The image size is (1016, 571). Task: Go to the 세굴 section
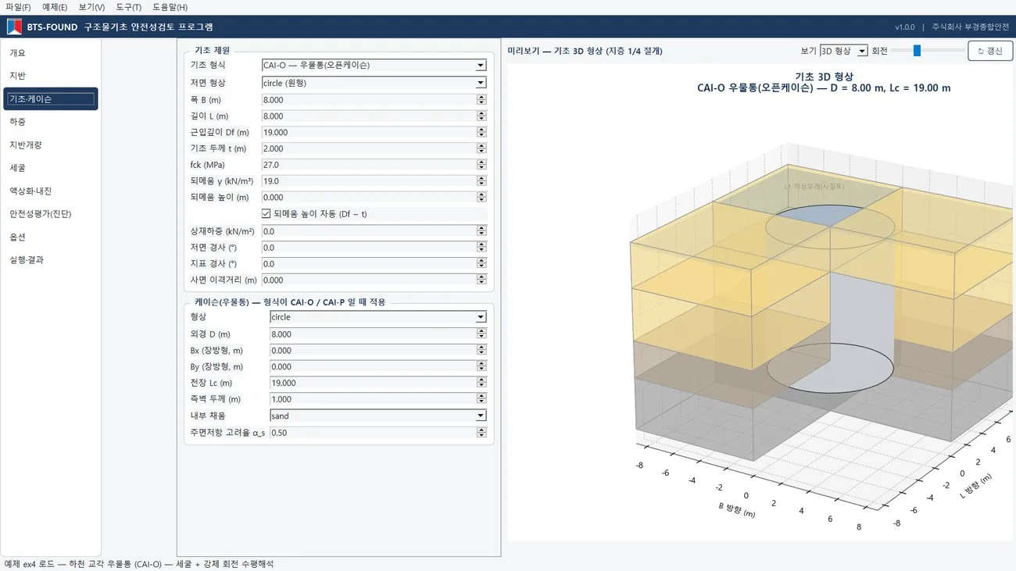(51, 168)
